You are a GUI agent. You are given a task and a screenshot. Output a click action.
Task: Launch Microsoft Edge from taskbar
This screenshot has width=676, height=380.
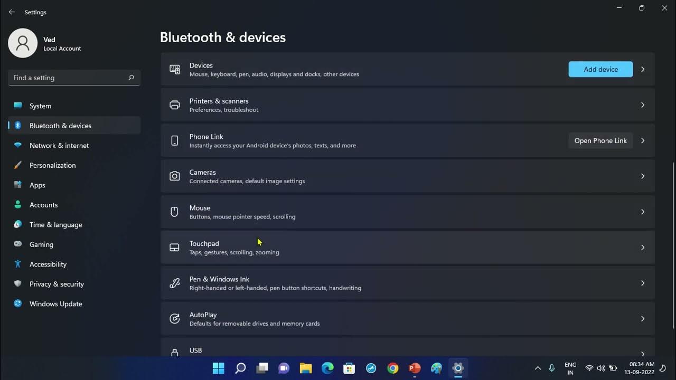[x=327, y=368]
